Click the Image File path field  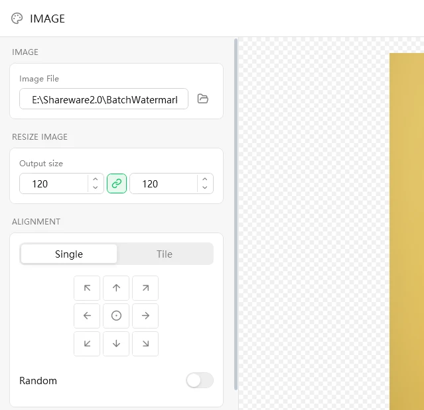pos(104,99)
